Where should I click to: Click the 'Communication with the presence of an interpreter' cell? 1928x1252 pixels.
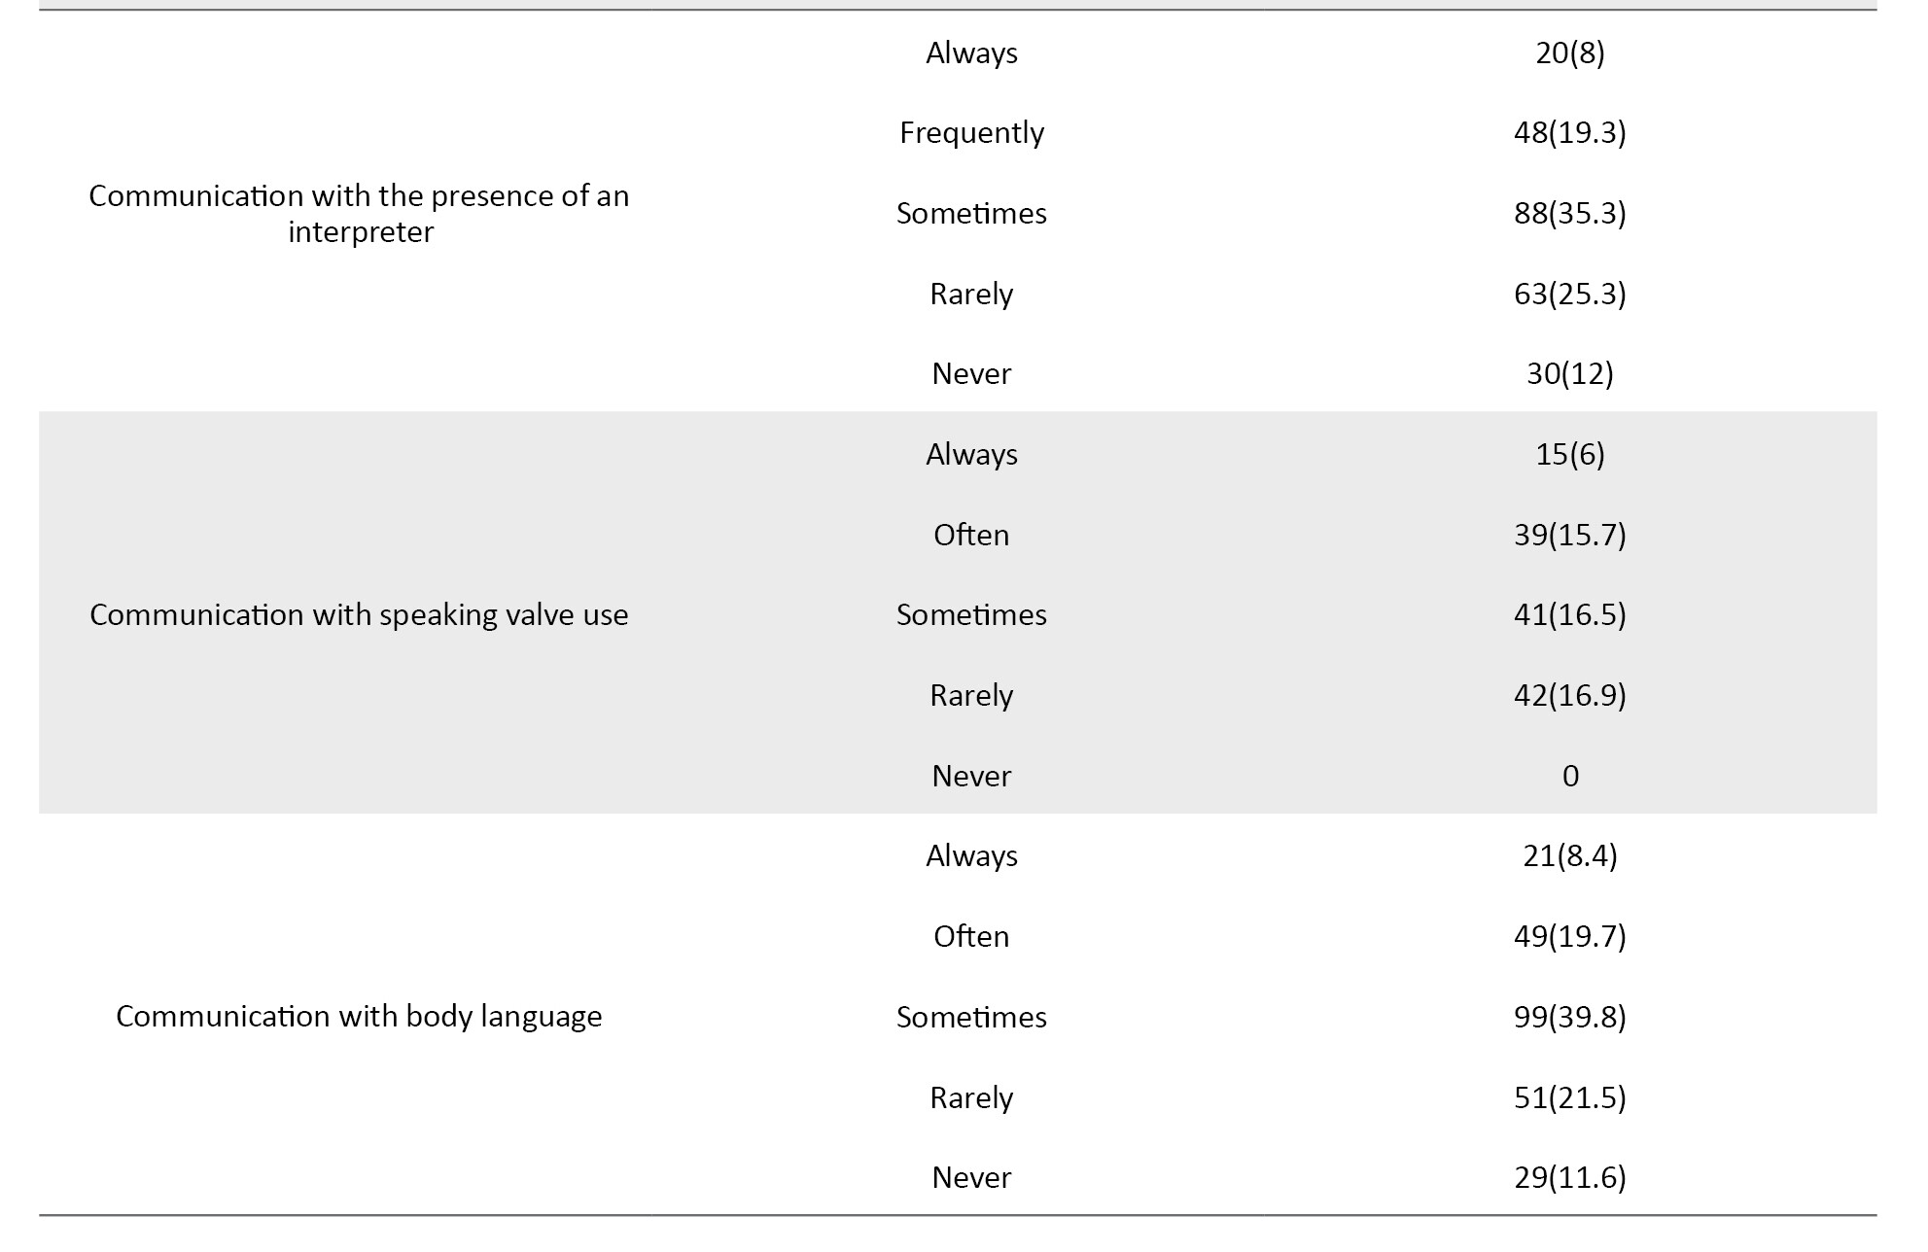(359, 214)
